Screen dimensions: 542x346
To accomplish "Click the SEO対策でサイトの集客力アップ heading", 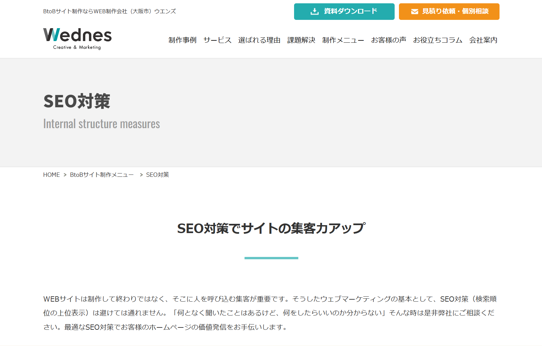I will 271,228.
